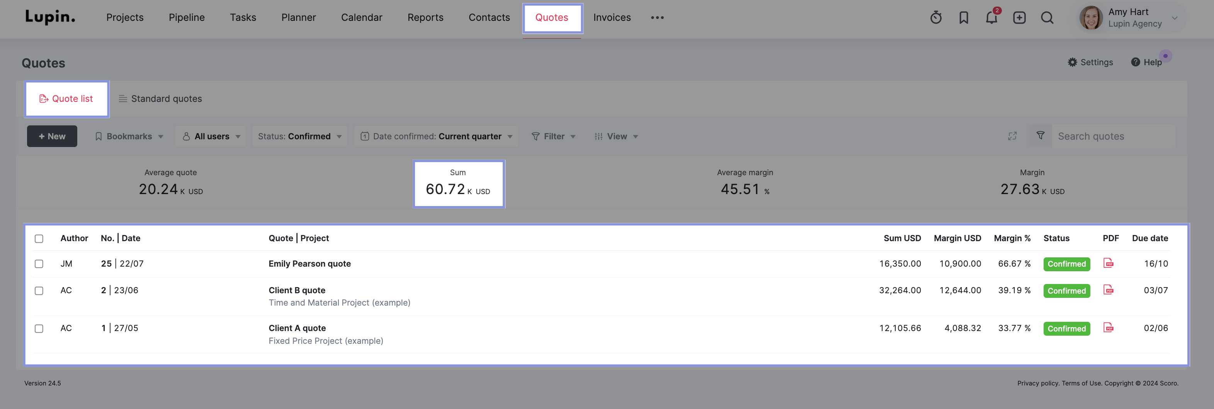
Task: Click the bookmark icon in top bar
Action: tap(963, 18)
